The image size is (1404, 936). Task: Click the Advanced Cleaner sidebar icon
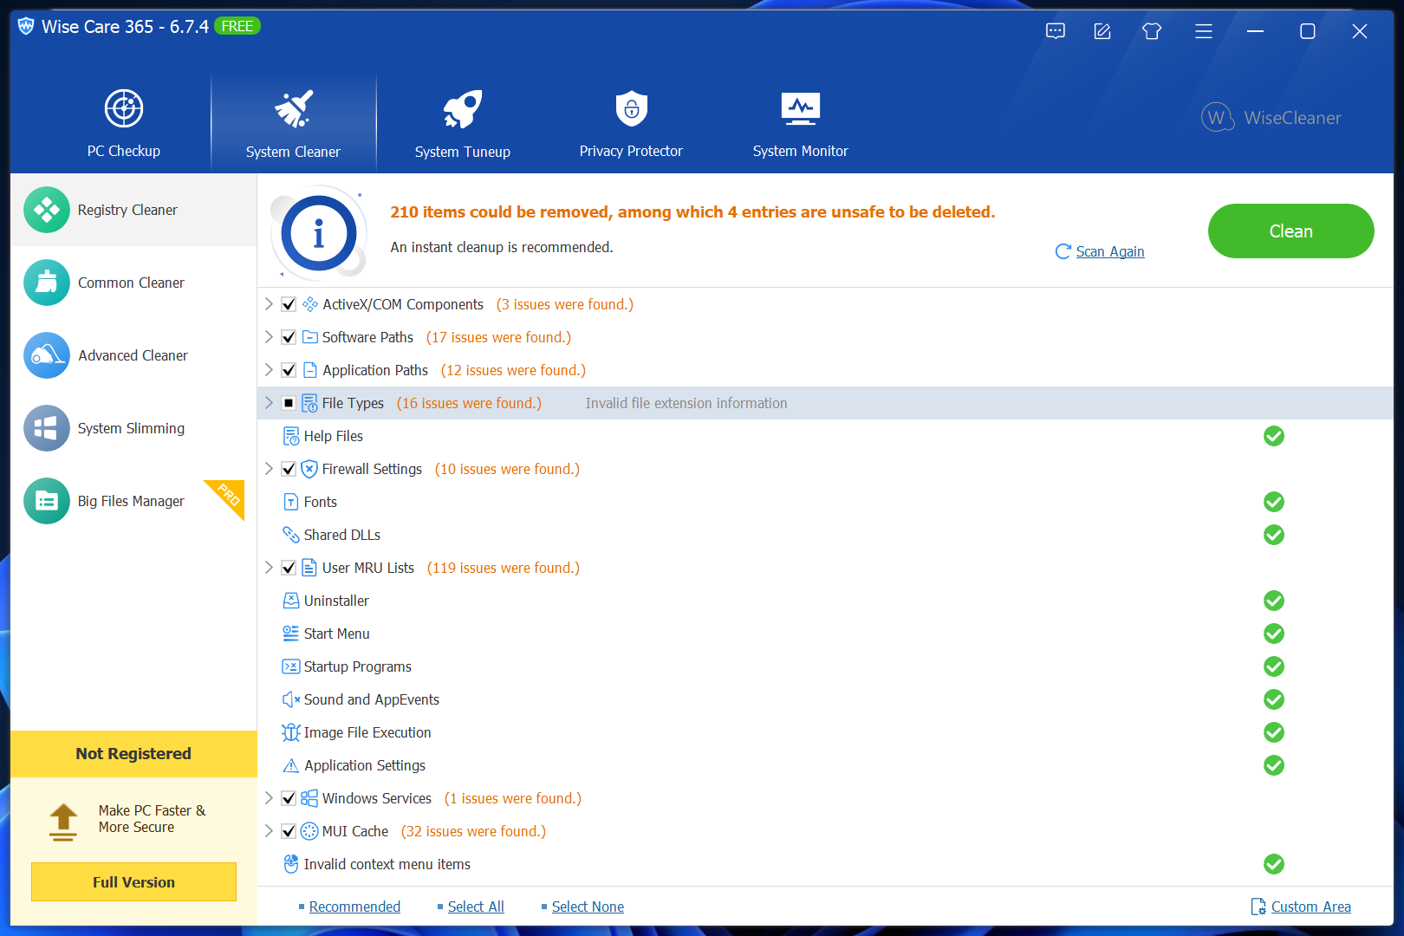(x=47, y=355)
